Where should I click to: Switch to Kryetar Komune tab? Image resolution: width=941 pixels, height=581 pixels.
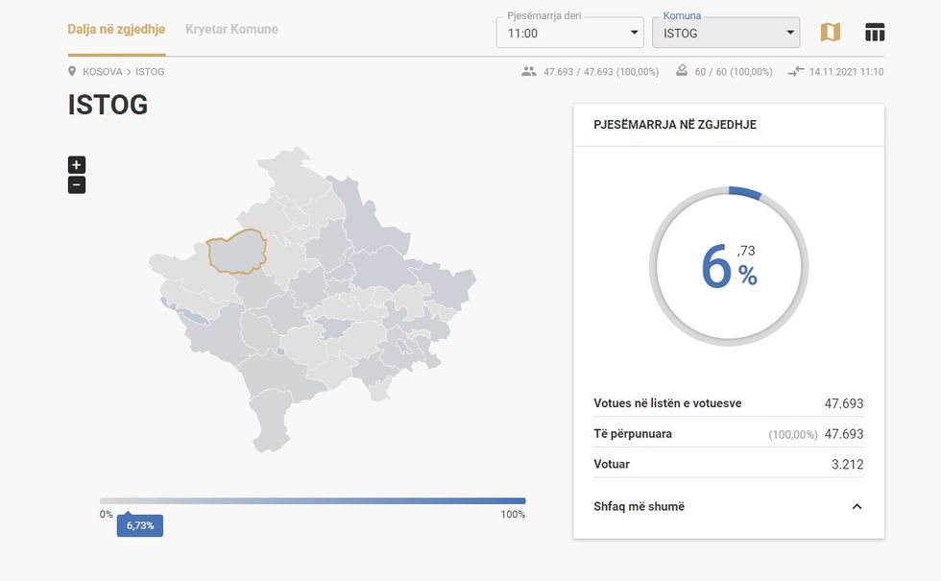tap(231, 29)
